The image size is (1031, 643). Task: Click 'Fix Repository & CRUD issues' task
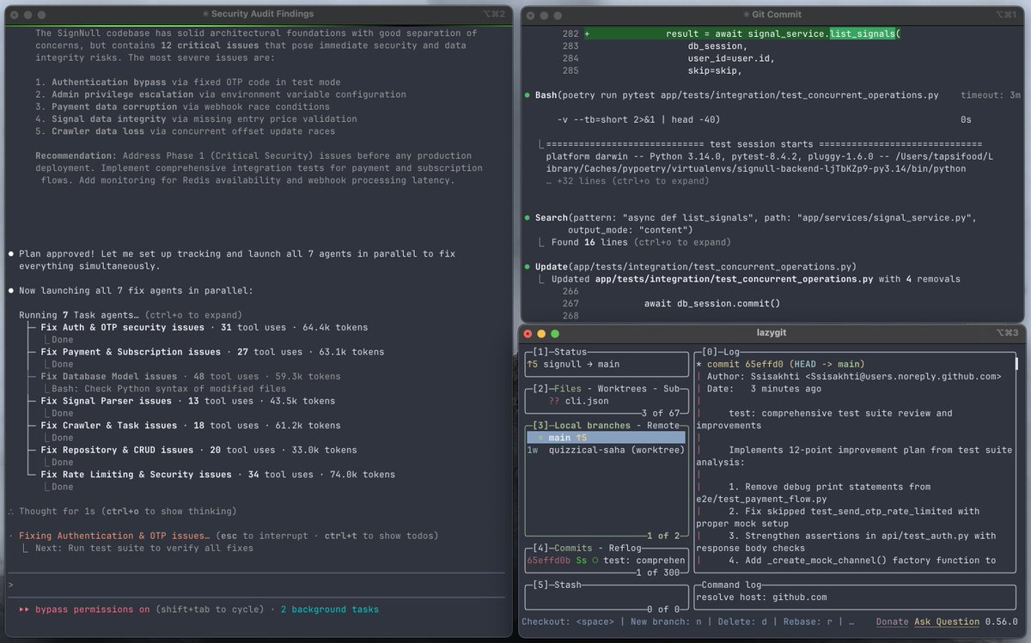click(117, 450)
